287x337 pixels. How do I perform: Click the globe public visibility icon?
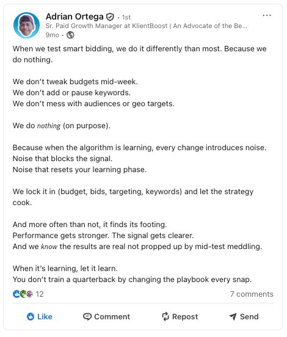coord(70,35)
